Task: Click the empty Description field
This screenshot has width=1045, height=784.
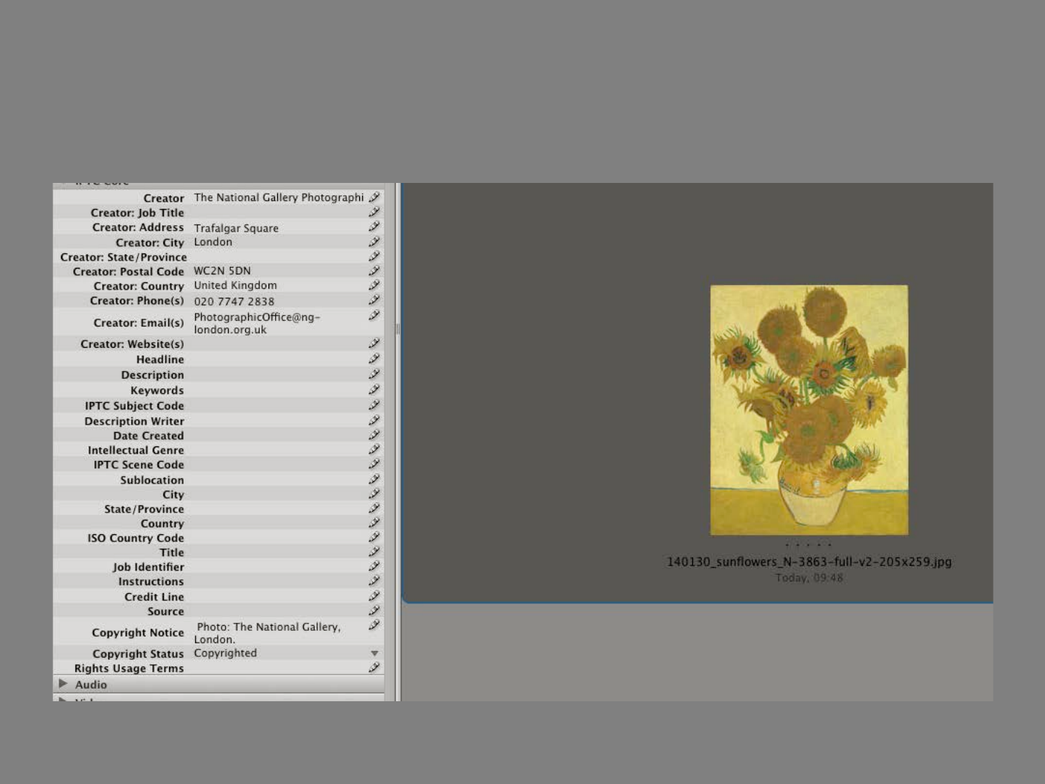Action: tap(279, 375)
